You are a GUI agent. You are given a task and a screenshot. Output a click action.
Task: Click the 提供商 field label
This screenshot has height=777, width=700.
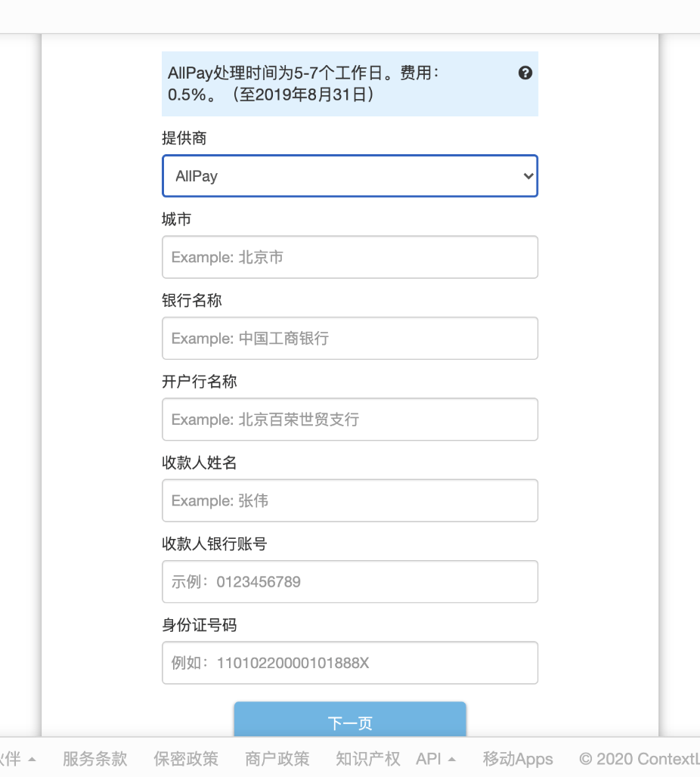point(184,138)
